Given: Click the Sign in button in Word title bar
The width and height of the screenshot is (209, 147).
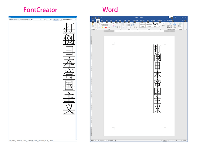Looking at the screenshot, I should 171,17.
